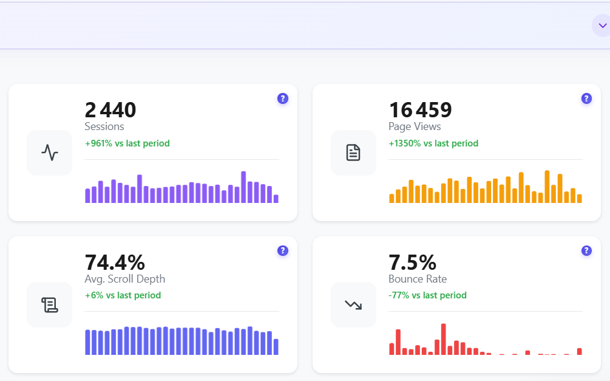Click the Bounce Rate label
This screenshot has height=381, width=610.
point(418,279)
